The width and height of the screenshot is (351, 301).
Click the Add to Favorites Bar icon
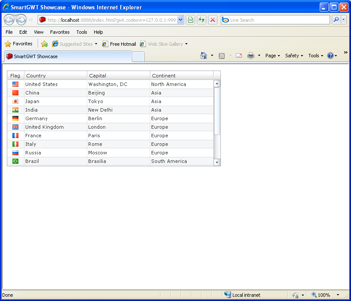(45, 44)
